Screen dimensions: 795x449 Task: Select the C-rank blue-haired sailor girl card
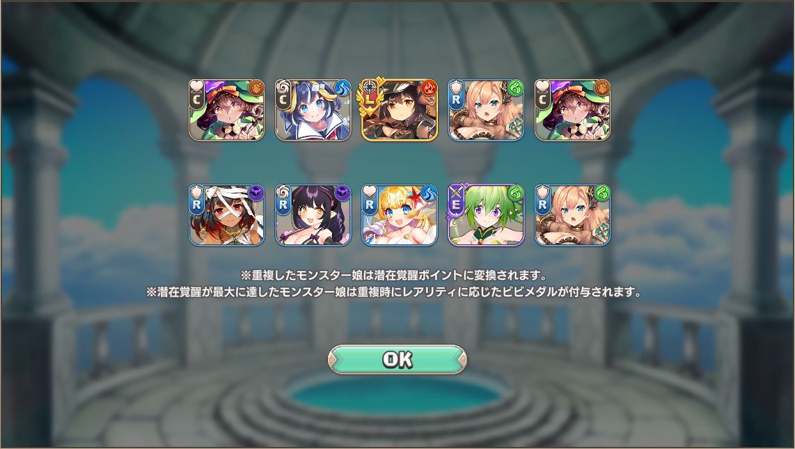point(313,110)
